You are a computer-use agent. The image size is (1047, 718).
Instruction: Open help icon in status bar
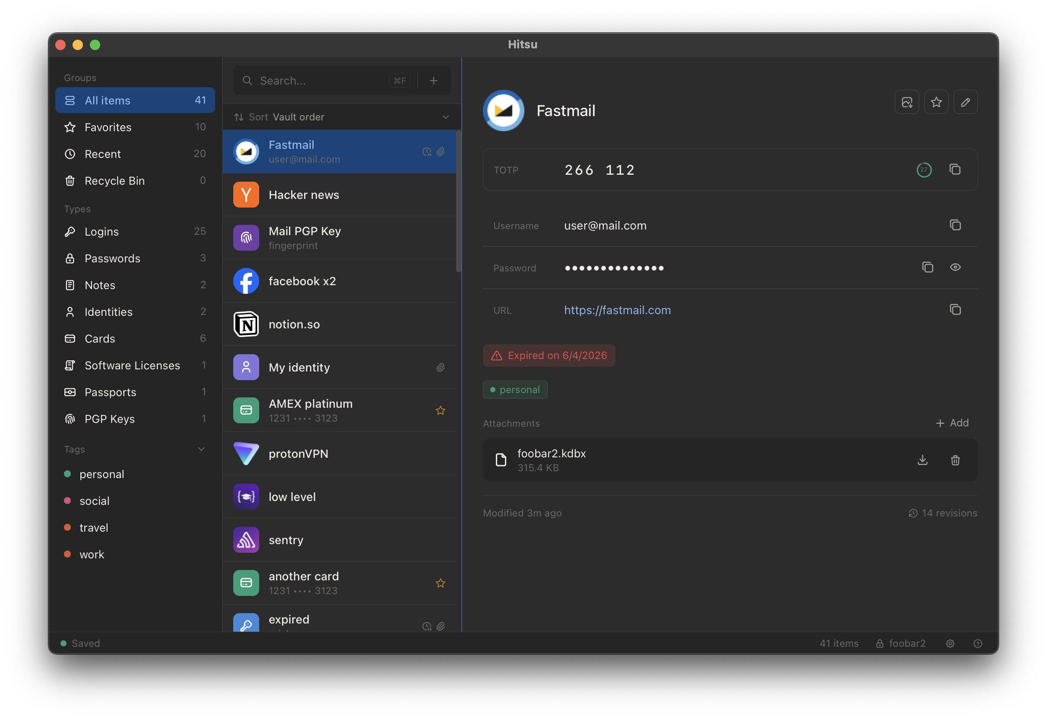pos(977,643)
